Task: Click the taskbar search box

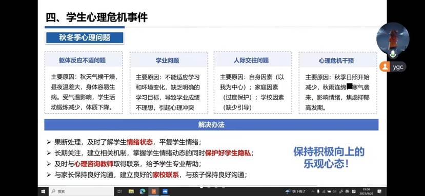Action: coord(82,191)
